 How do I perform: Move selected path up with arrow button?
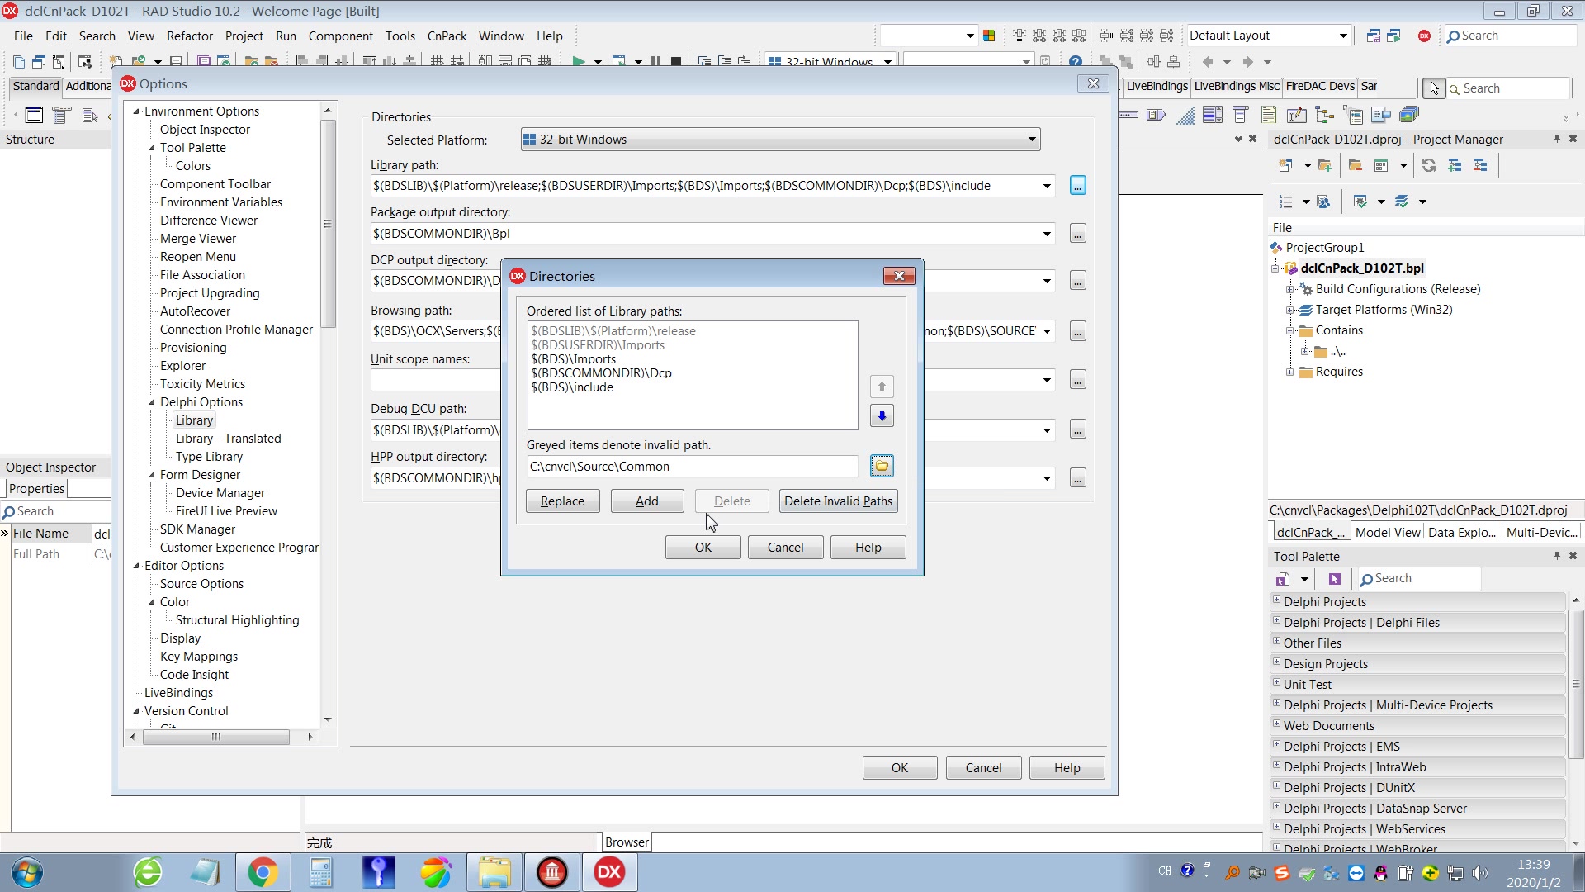882,387
